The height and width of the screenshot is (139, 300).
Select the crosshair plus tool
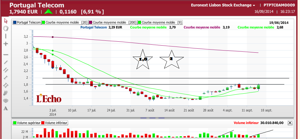(6, 44)
